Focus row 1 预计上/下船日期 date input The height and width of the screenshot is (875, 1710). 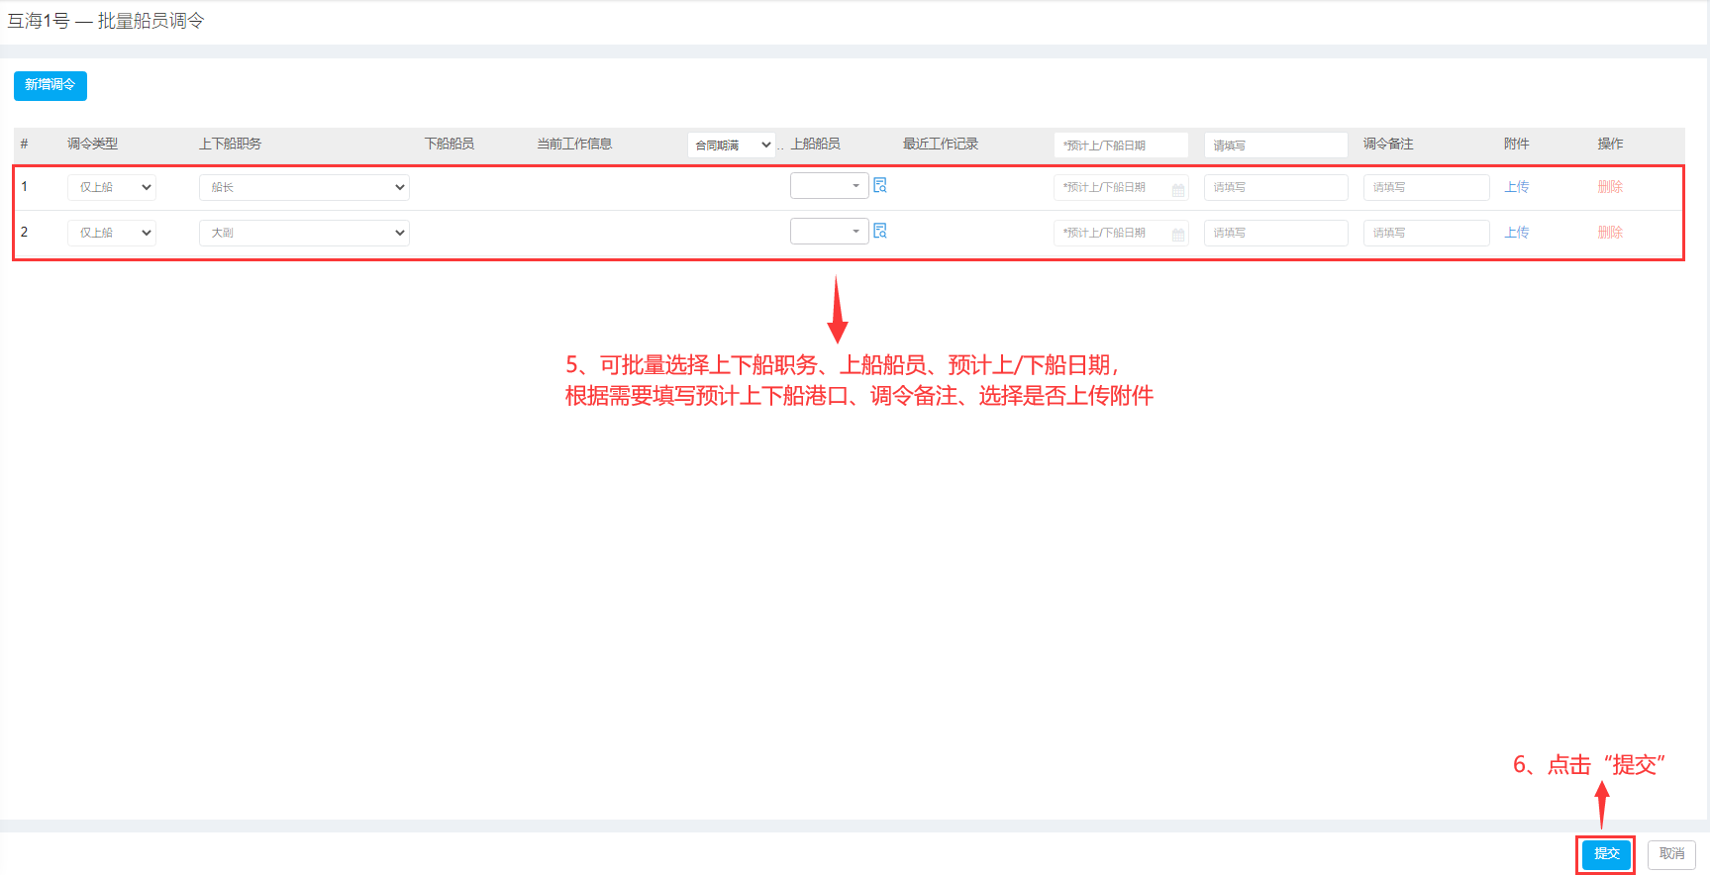pyautogui.click(x=1121, y=187)
